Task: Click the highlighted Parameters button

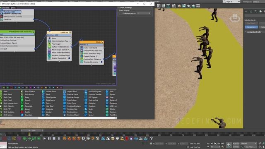Action: tap(251, 27)
